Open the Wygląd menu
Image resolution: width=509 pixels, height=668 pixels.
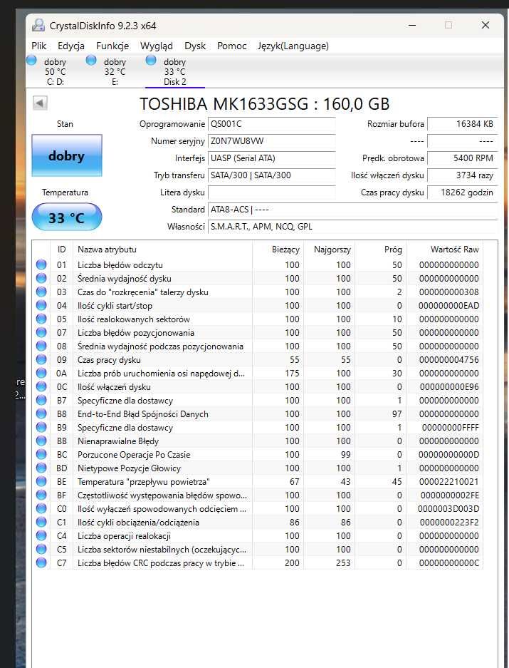[x=157, y=46]
